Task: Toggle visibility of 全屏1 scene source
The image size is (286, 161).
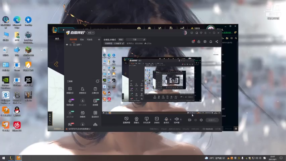Action: coord(67,44)
